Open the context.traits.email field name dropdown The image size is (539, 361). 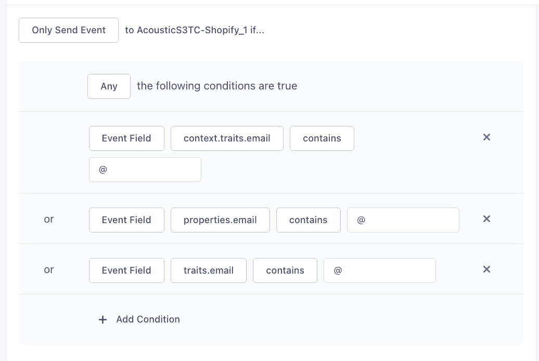click(x=227, y=138)
